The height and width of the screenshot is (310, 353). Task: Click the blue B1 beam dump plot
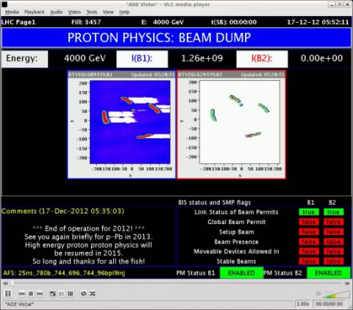[x=130, y=122]
